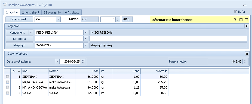Open the MAGAZYN a warehouse dropdown
Image resolution: width=252 pixels, height=104 pixels.
click(86, 45)
